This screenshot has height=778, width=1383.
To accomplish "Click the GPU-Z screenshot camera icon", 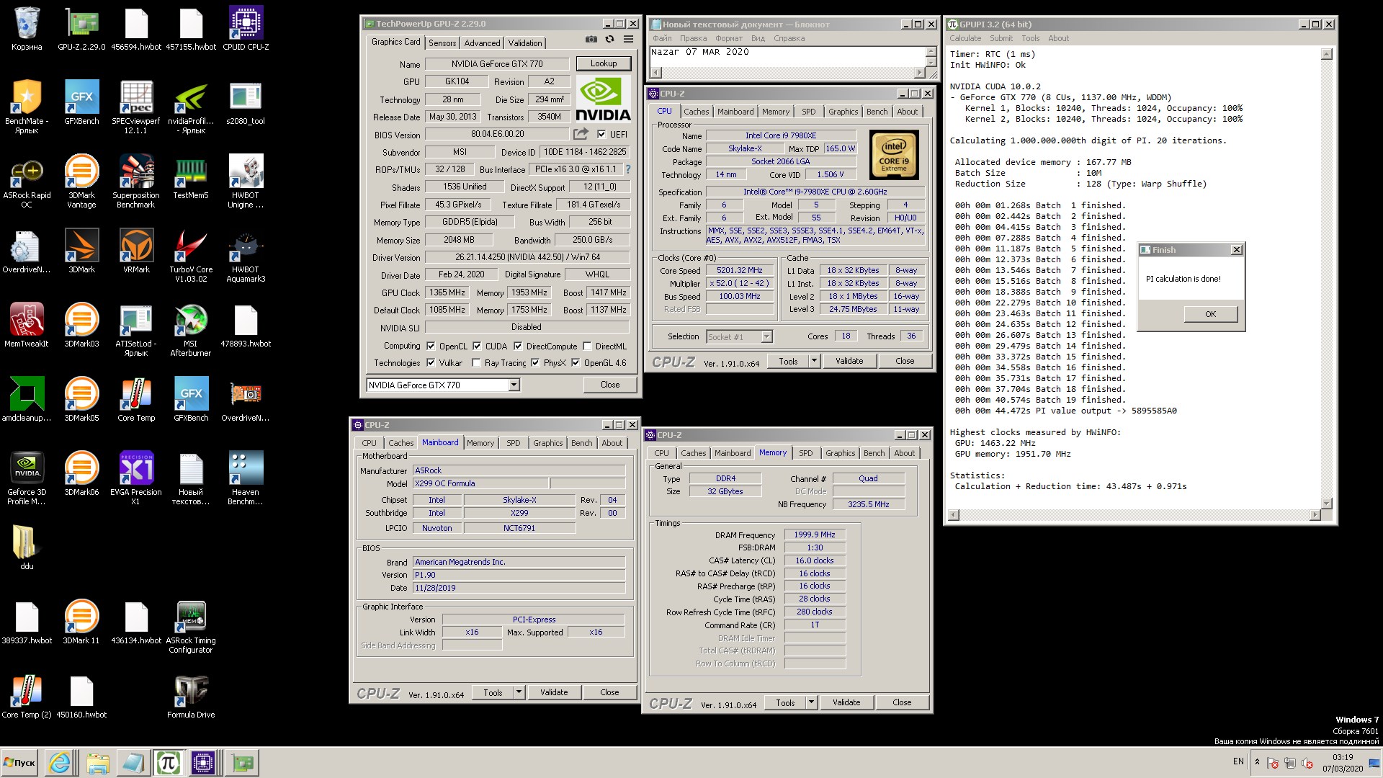I will click(x=591, y=40).
